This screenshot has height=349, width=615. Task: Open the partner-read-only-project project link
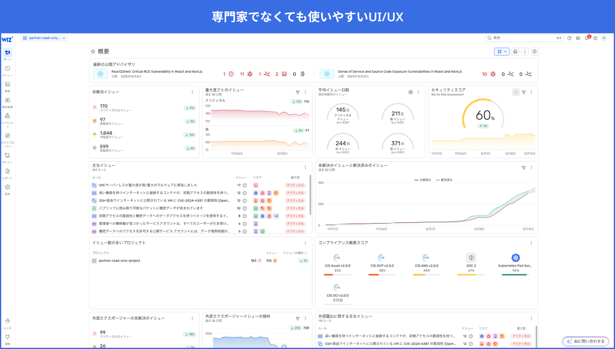point(119,261)
